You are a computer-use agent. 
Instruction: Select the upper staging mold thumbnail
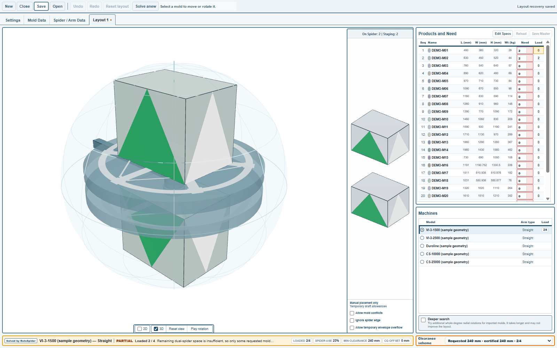[x=380, y=137]
